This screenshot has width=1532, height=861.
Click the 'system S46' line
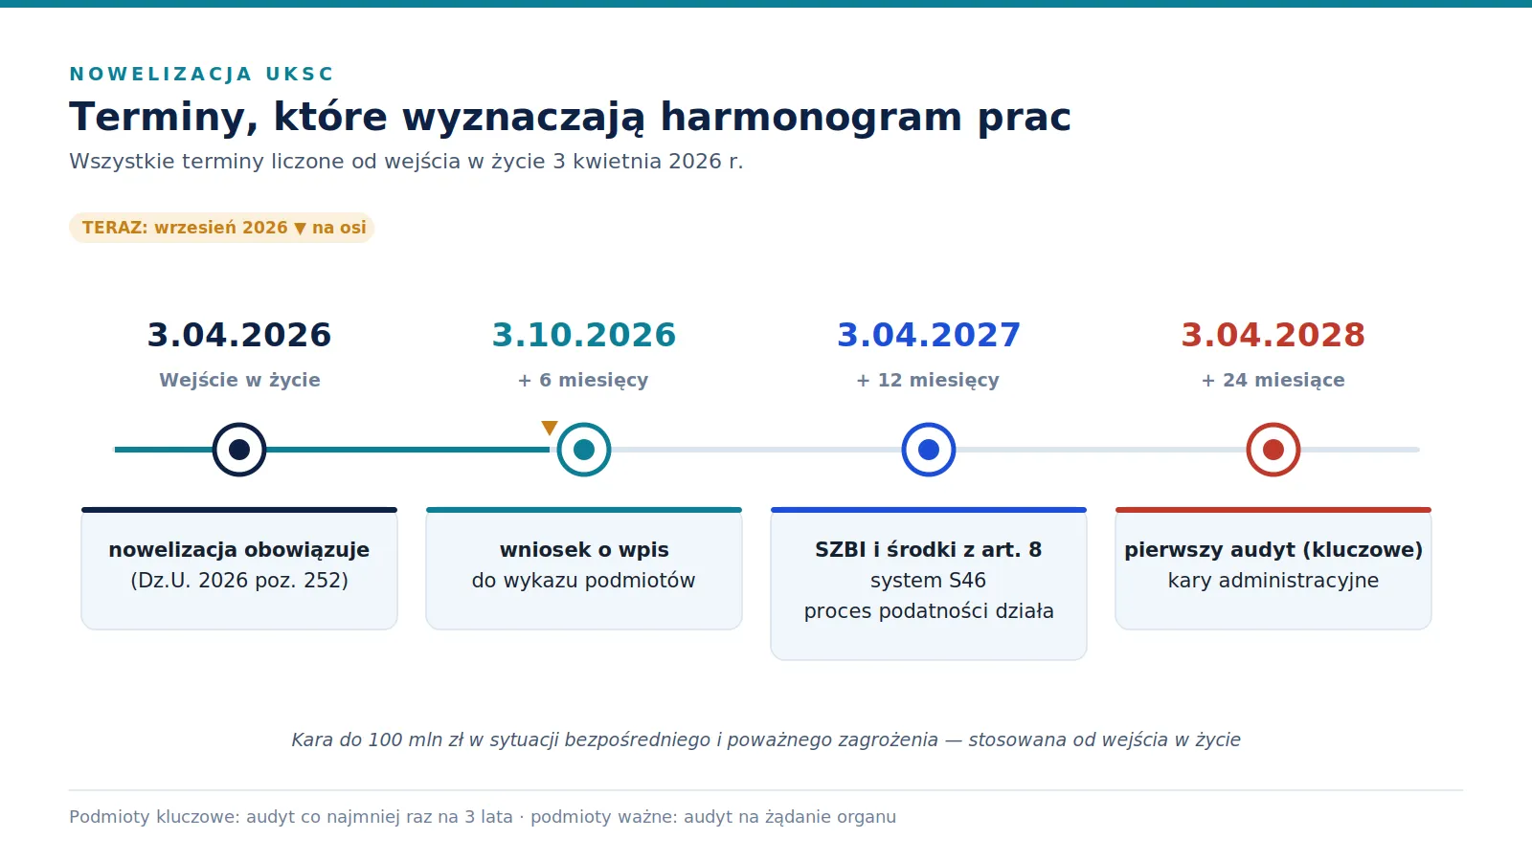click(x=929, y=580)
